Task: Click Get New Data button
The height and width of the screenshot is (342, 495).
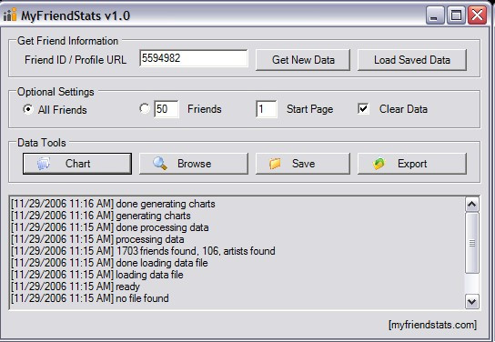Action: click(303, 60)
